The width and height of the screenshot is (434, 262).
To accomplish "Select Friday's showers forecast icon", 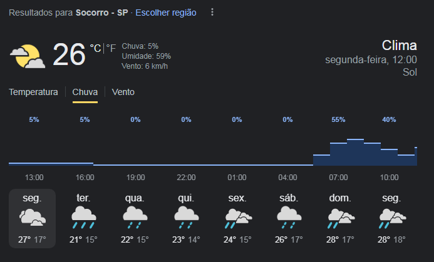I will 238,218.
